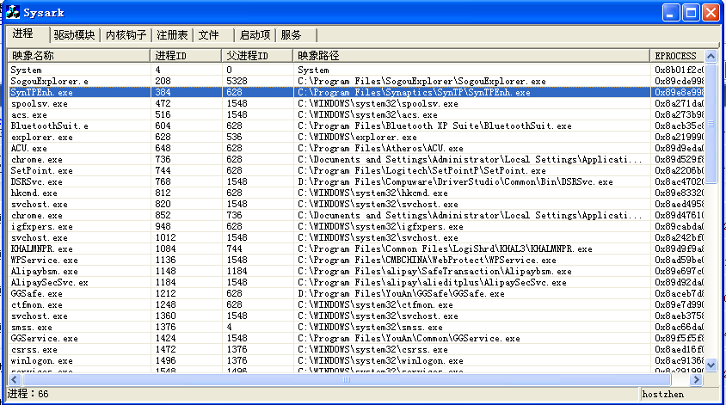Click the path C:\WINDOWS\system32\ctfmon.exe

[375, 305]
